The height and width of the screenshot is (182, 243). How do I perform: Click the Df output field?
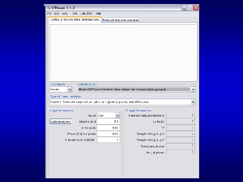[x=180, y=128]
